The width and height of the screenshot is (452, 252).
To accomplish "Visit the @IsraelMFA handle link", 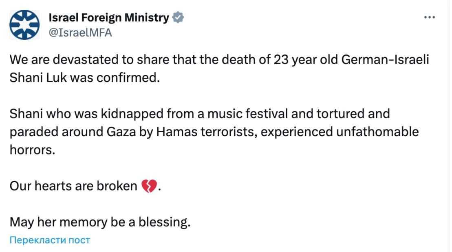I will (x=80, y=33).
